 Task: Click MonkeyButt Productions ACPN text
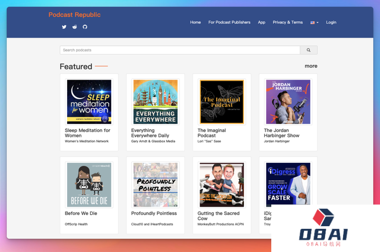click(x=221, y=224)
